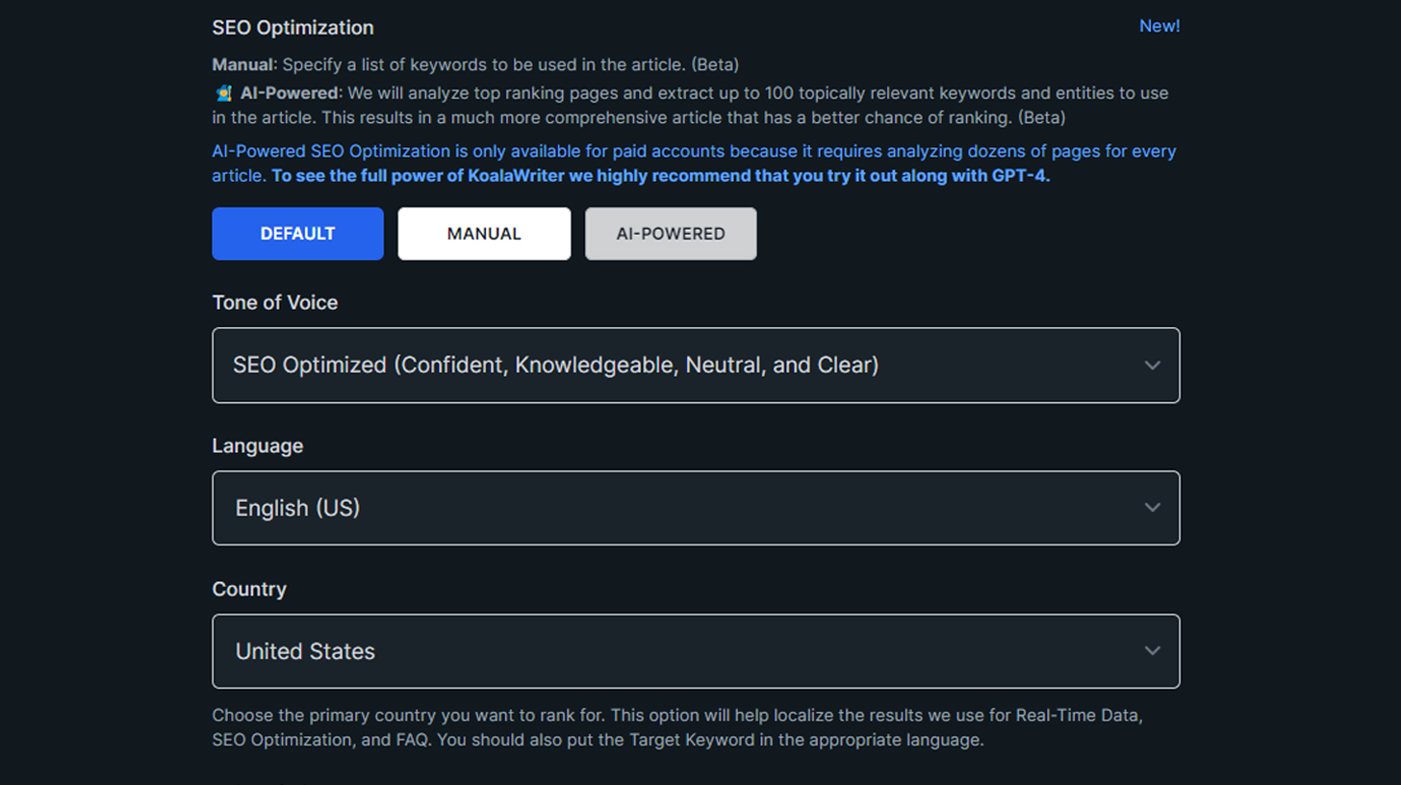1401x785 pixels.
Task: Click the chevron arrow in Language field
Action: tap(1152, 508)
